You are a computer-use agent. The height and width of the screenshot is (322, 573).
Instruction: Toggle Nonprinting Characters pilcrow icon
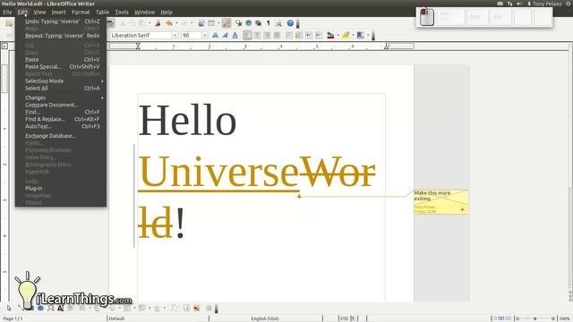click(269, 23)
